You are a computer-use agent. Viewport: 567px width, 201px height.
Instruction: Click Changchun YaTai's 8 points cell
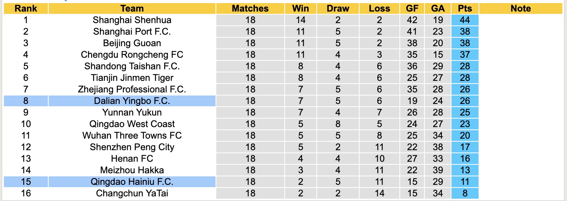(x=465, y=193)
